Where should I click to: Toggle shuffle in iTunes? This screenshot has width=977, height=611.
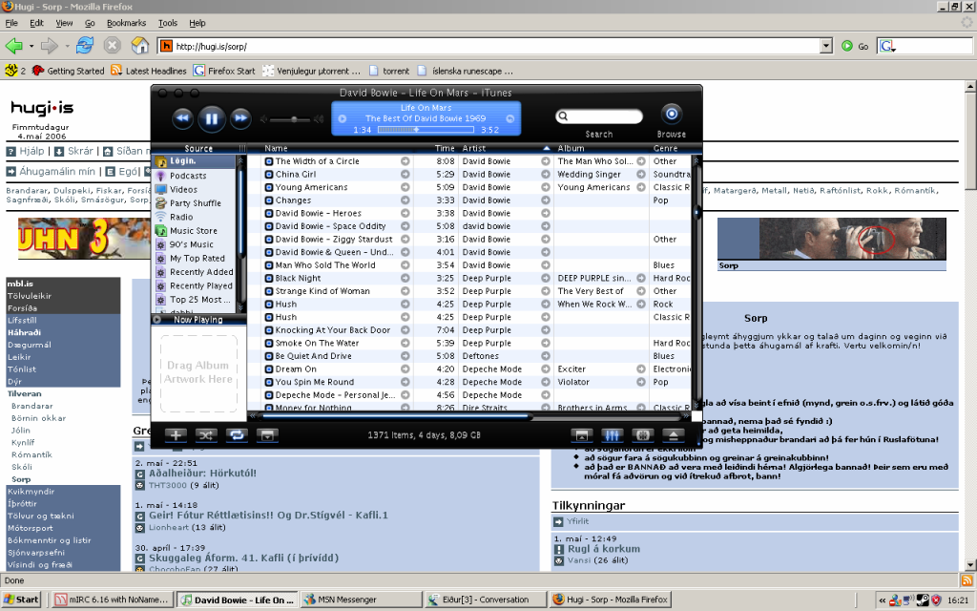tap(206, 435)
